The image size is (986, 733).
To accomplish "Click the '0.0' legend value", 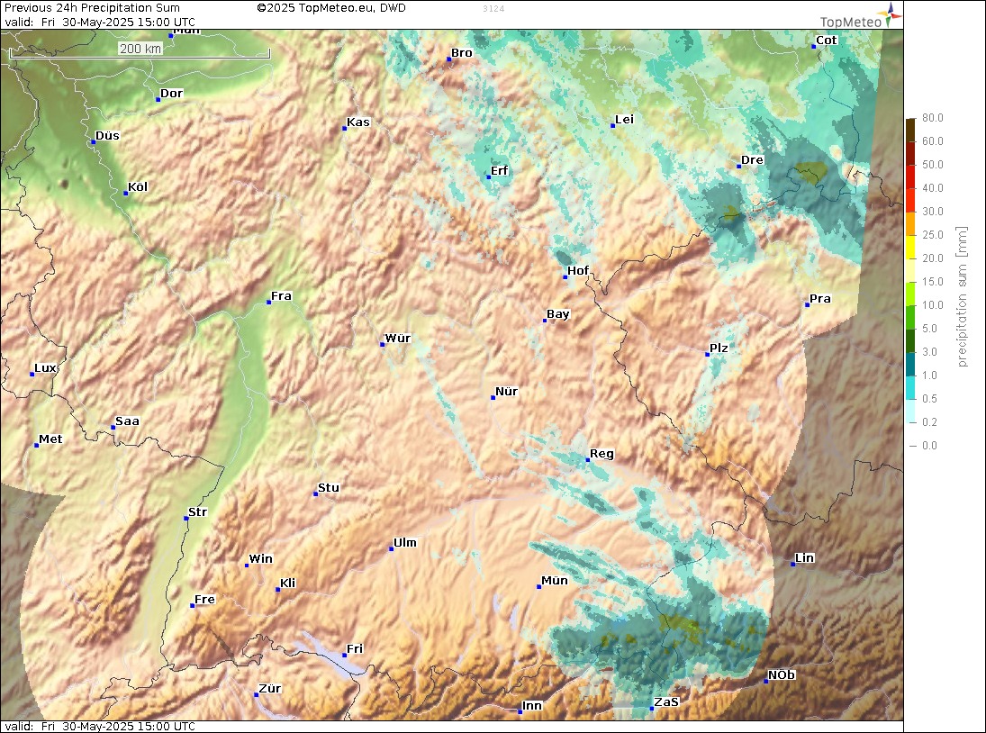I will [929, 446].
